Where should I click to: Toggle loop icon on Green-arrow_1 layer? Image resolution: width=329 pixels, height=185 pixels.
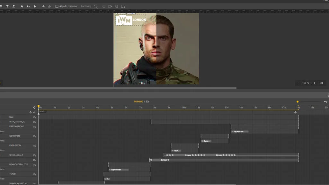[x=34, y=155]
